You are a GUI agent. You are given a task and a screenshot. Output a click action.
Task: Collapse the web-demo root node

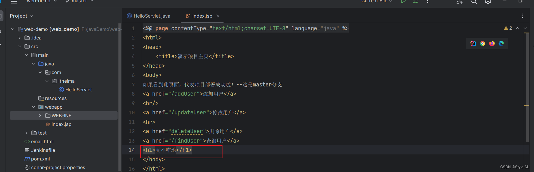[13, 29]
